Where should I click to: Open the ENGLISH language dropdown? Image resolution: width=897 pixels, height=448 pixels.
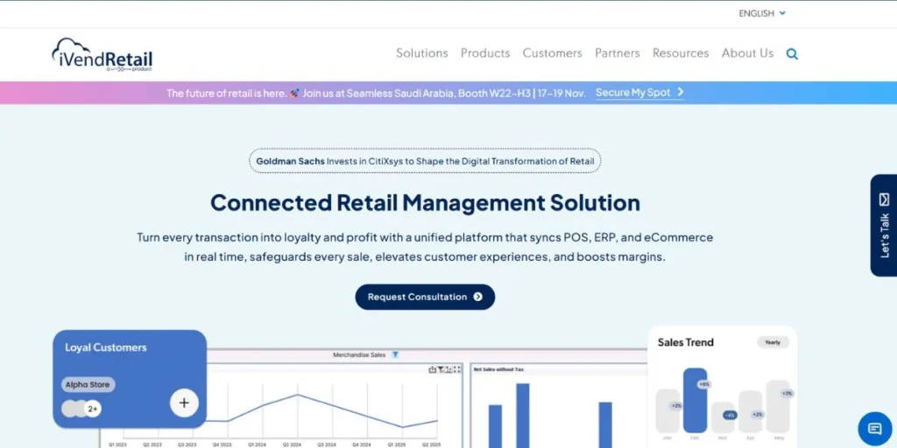point(762,13)
